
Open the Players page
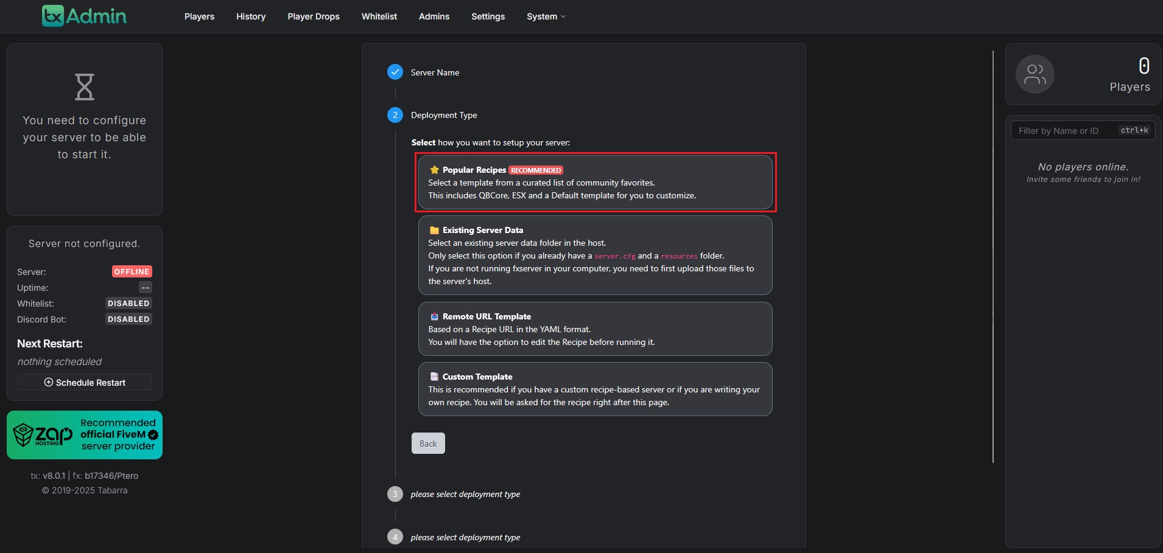(x=199, y=16)
